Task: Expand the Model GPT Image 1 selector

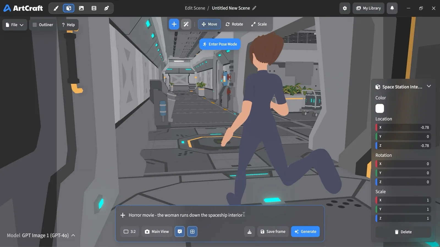Action: pos(41,235)
